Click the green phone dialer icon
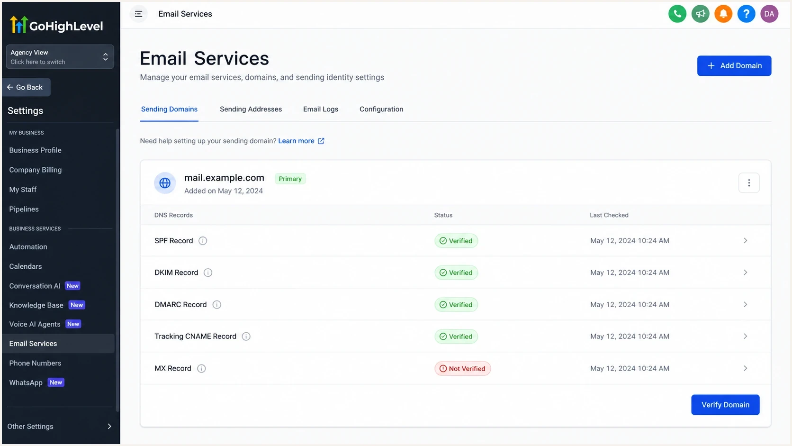The width and height of the screenshot is (792, 446). 677,14
